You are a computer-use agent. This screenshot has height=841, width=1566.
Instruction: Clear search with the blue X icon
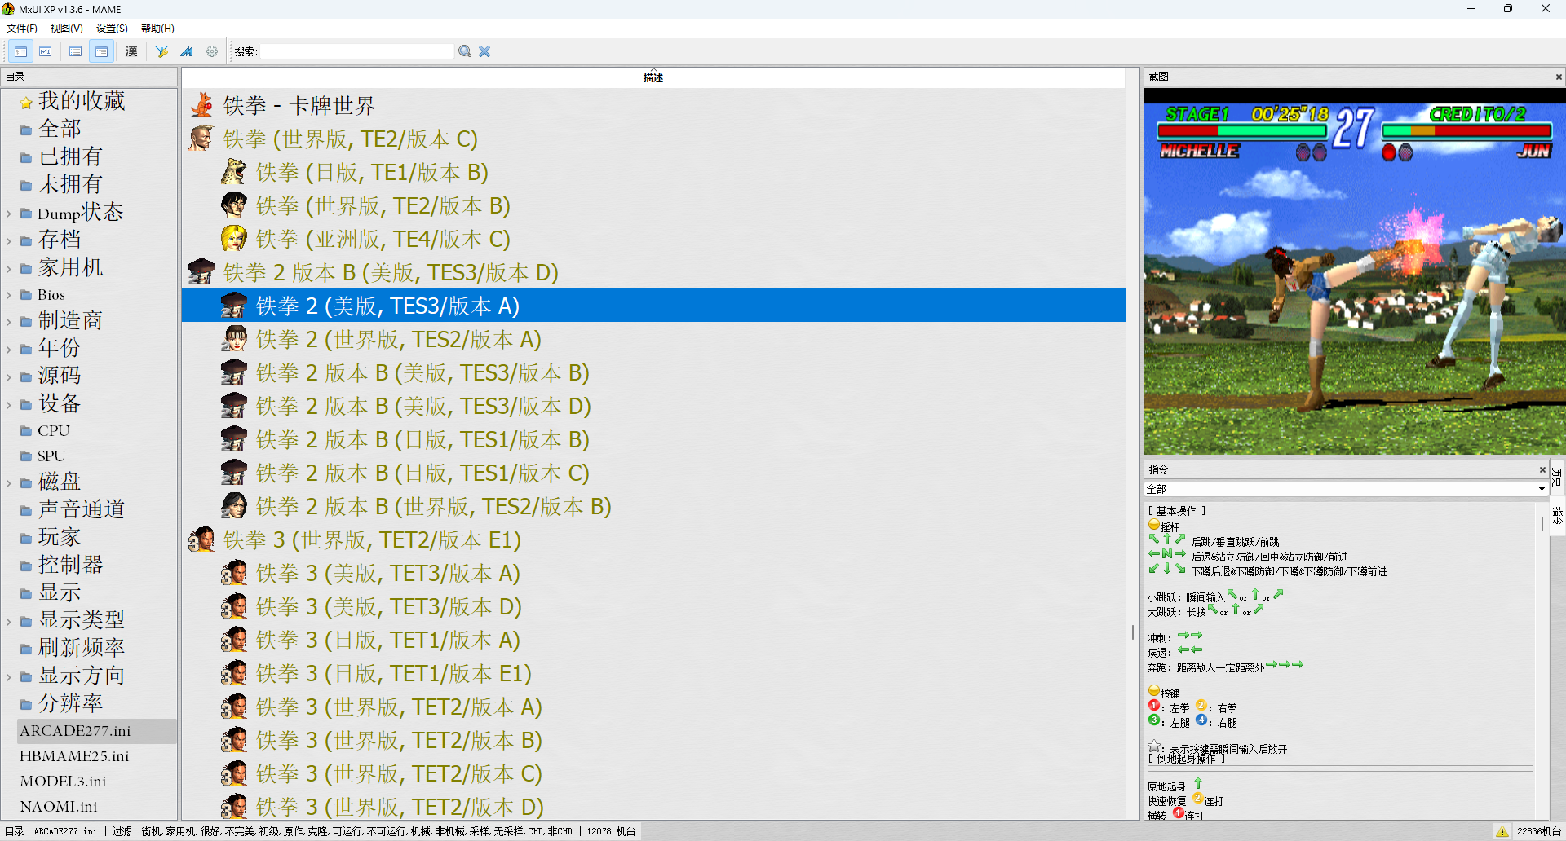(x=484, y=51)
